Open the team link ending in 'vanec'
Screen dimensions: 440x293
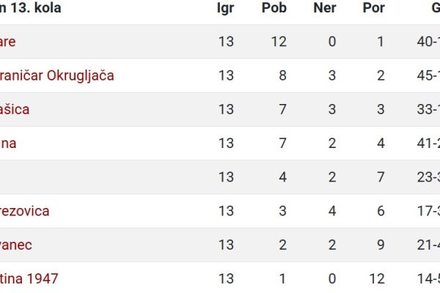pos(16,245)
